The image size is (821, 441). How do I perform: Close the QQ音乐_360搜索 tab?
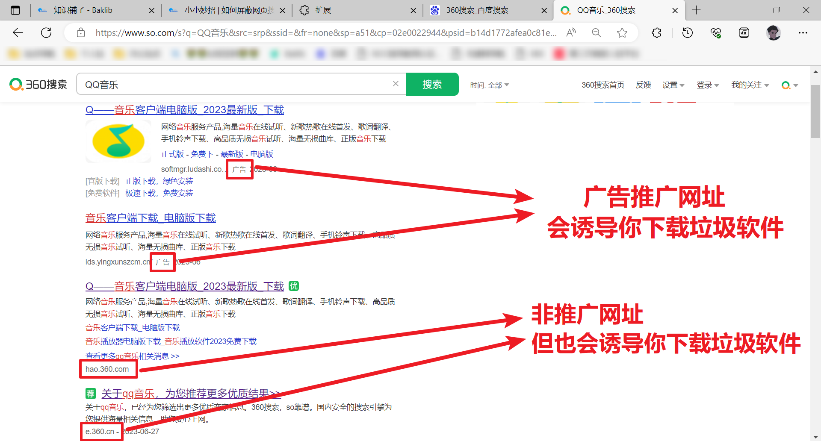pos(675,10)
